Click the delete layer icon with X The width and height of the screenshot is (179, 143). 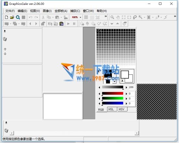(93, 24)
